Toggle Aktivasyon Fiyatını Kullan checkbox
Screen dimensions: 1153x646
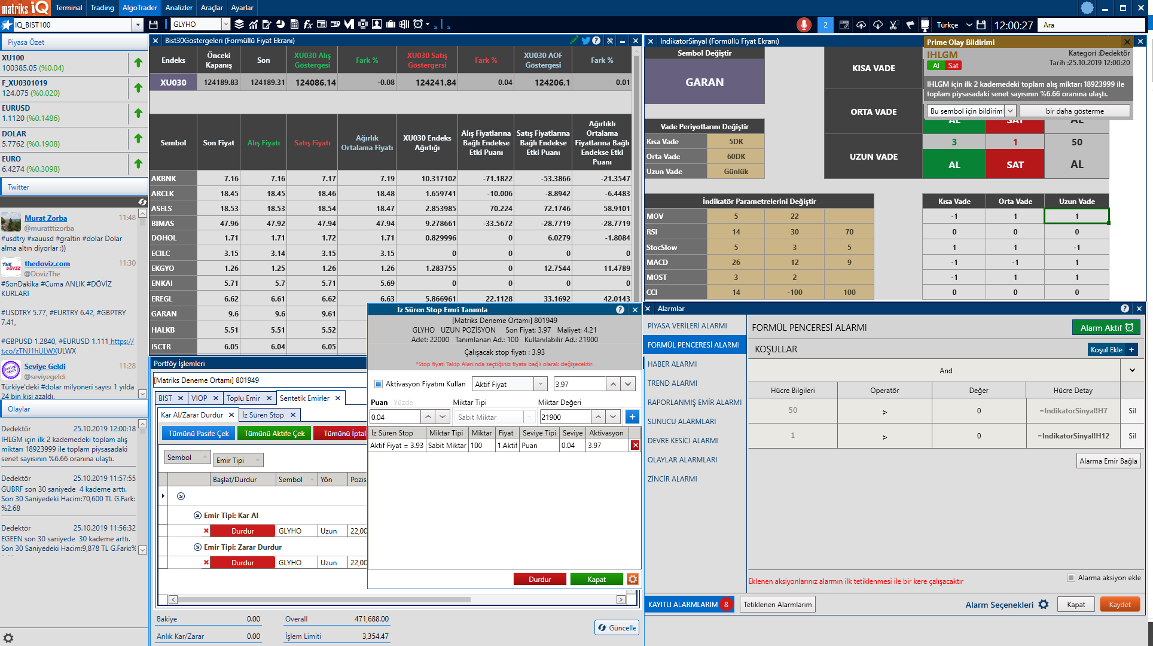[x=378, y=384]
